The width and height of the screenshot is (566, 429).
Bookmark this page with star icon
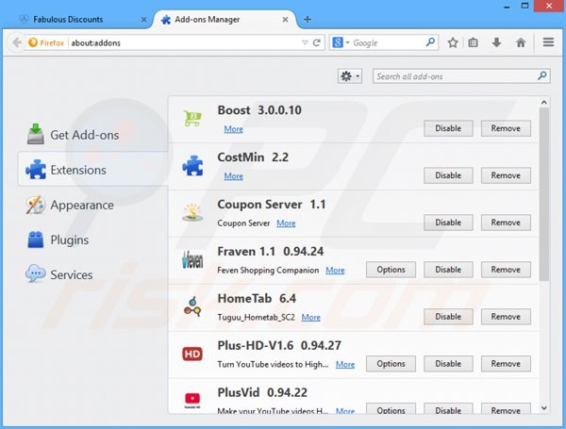453,42
